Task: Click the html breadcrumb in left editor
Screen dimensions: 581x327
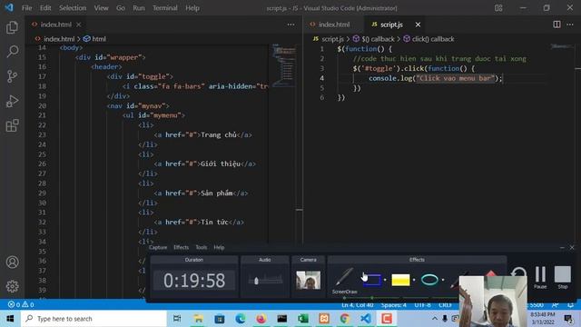Action: coord(94,39)
